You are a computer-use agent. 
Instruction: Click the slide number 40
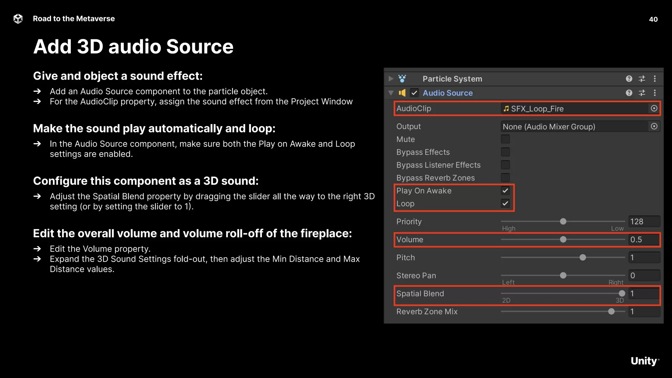click(653, 19)
